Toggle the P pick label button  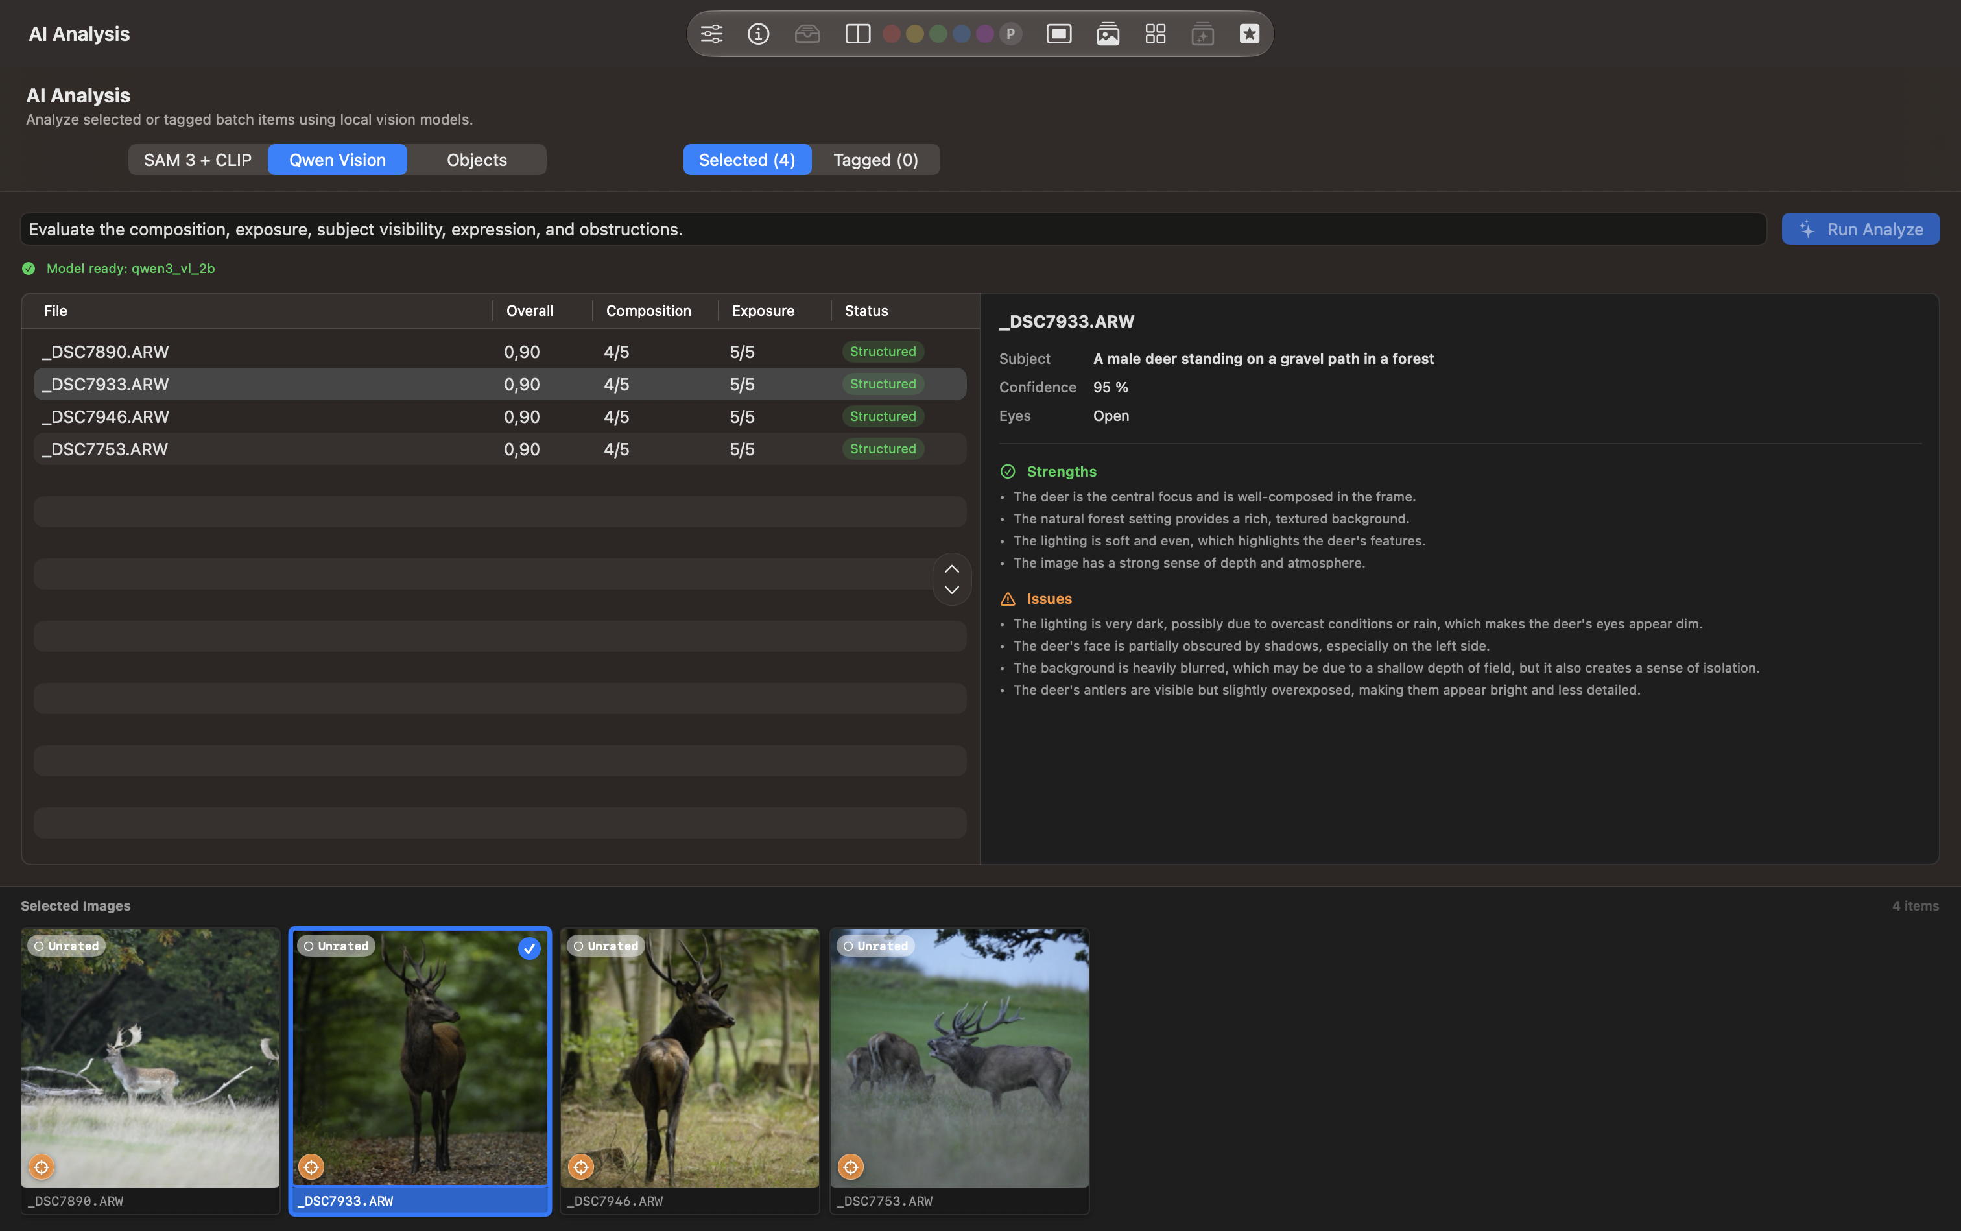(1010, 33)
